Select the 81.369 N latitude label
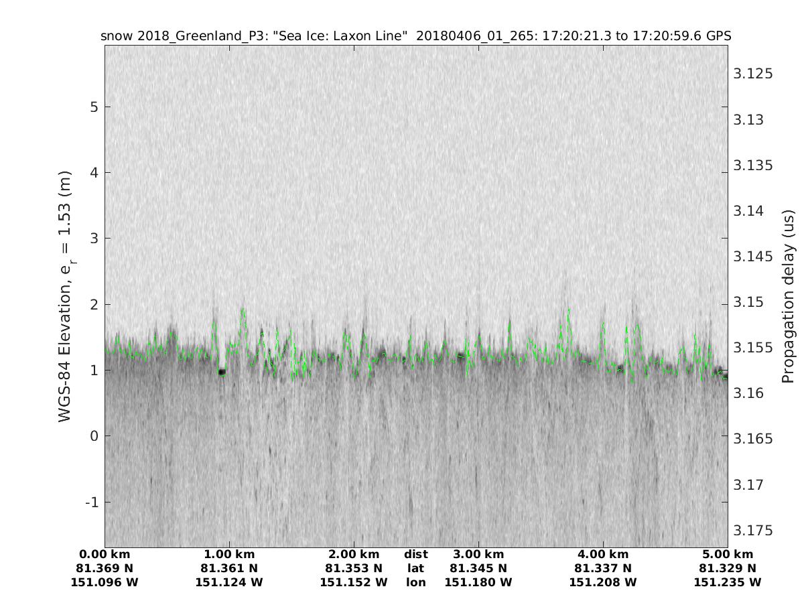804x603 pixels. 105,569
